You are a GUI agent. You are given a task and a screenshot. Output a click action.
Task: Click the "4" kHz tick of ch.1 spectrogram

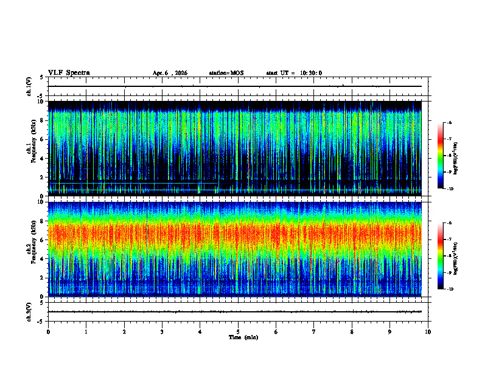[42, 159]
